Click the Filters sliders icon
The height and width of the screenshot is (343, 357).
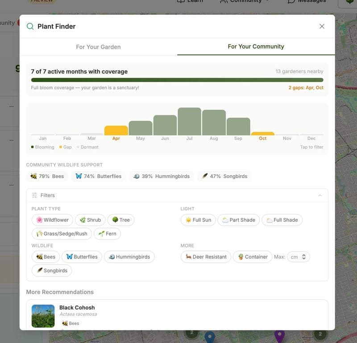[34, 195]
